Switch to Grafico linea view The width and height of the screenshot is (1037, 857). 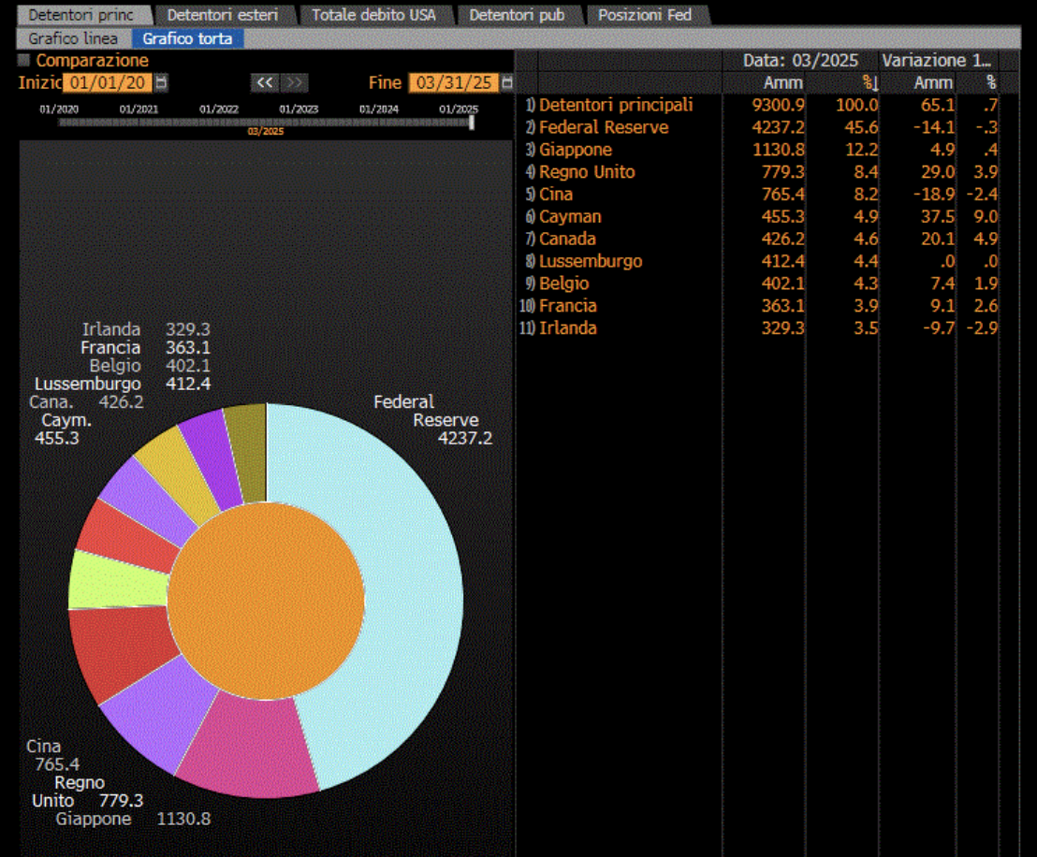(x=73, y=38)
